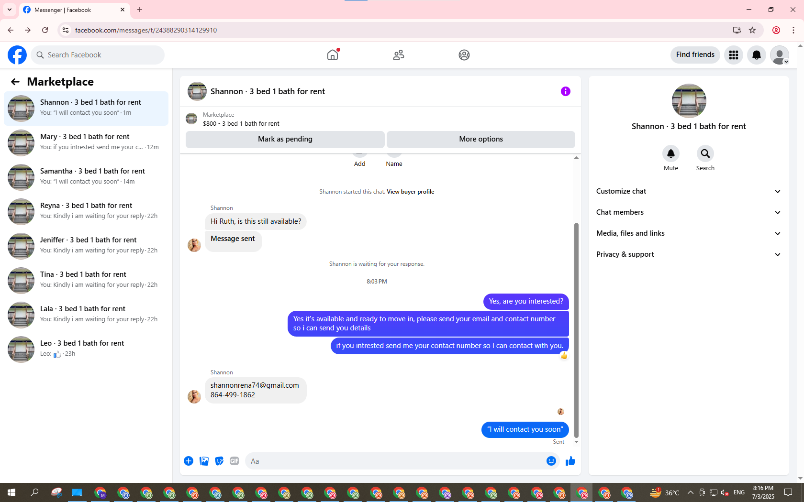Image resolution: width=804 pixels, height=502 pixels.
Task: Open the Home feed icon
Action: click(333, 55)
